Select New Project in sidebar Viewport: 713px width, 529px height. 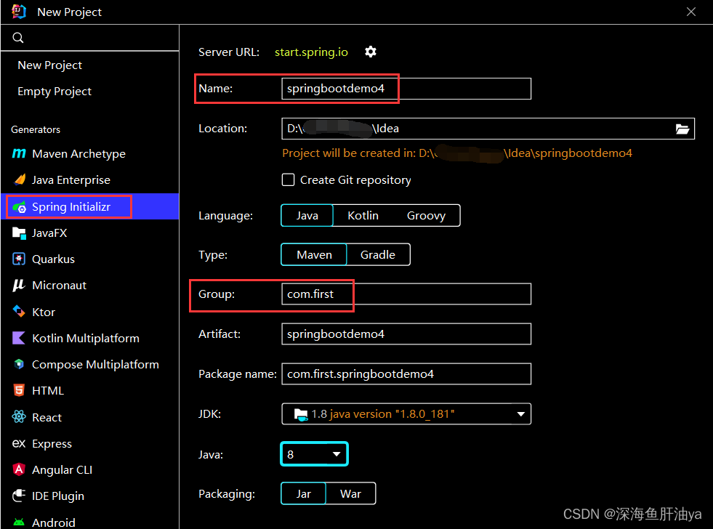point(49,65)
